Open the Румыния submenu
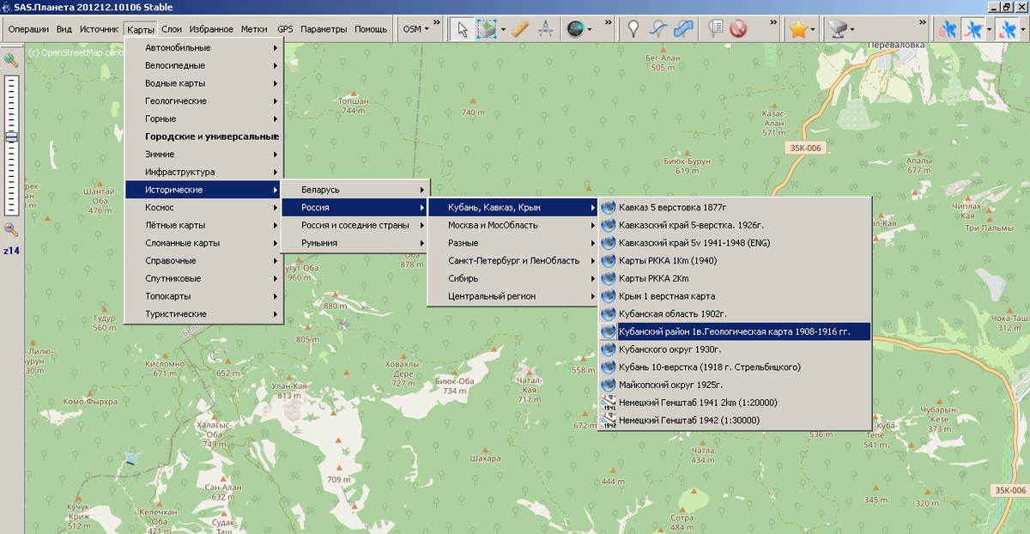Image resolution: width=1030 pixels, height=534 pixels. click(x=354, y=243)
